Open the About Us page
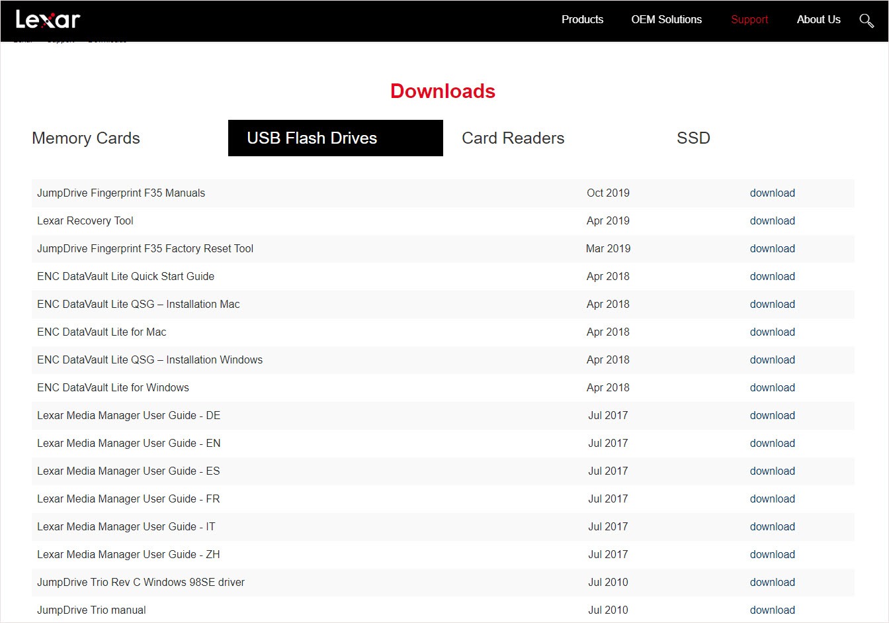 point(818,19)
